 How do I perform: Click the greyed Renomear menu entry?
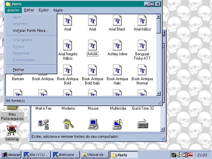(x=31, y=53)
